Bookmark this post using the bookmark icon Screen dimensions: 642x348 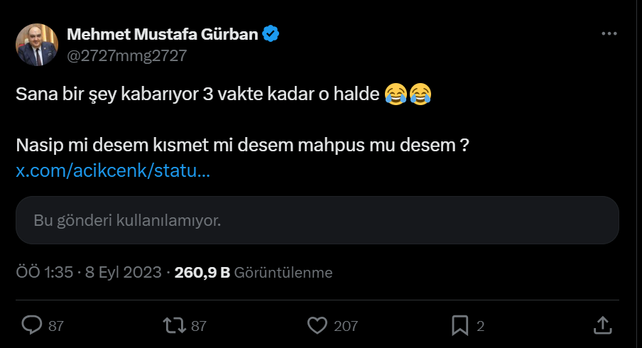coord(460,325)
